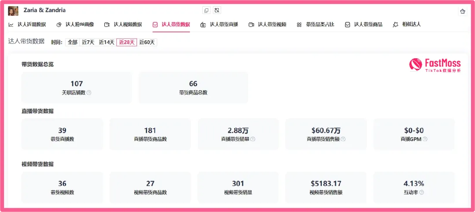Click the 39 livestream count value
The height and width of the screenshot is (212, 475).
coord(62,131)
